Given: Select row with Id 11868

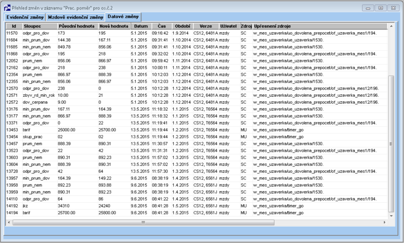Looking at the screenshot, I should point(196,54).
